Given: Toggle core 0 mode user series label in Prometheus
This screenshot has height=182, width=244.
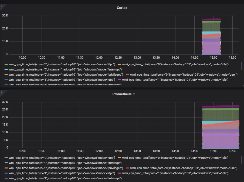Looking at the screenshot, I should 184,168.
